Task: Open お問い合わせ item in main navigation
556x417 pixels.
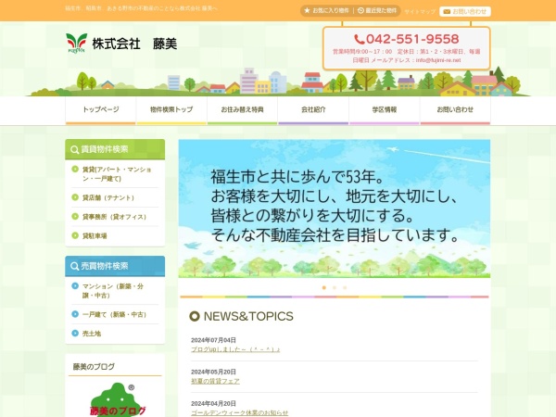Action: pos(455,110)
